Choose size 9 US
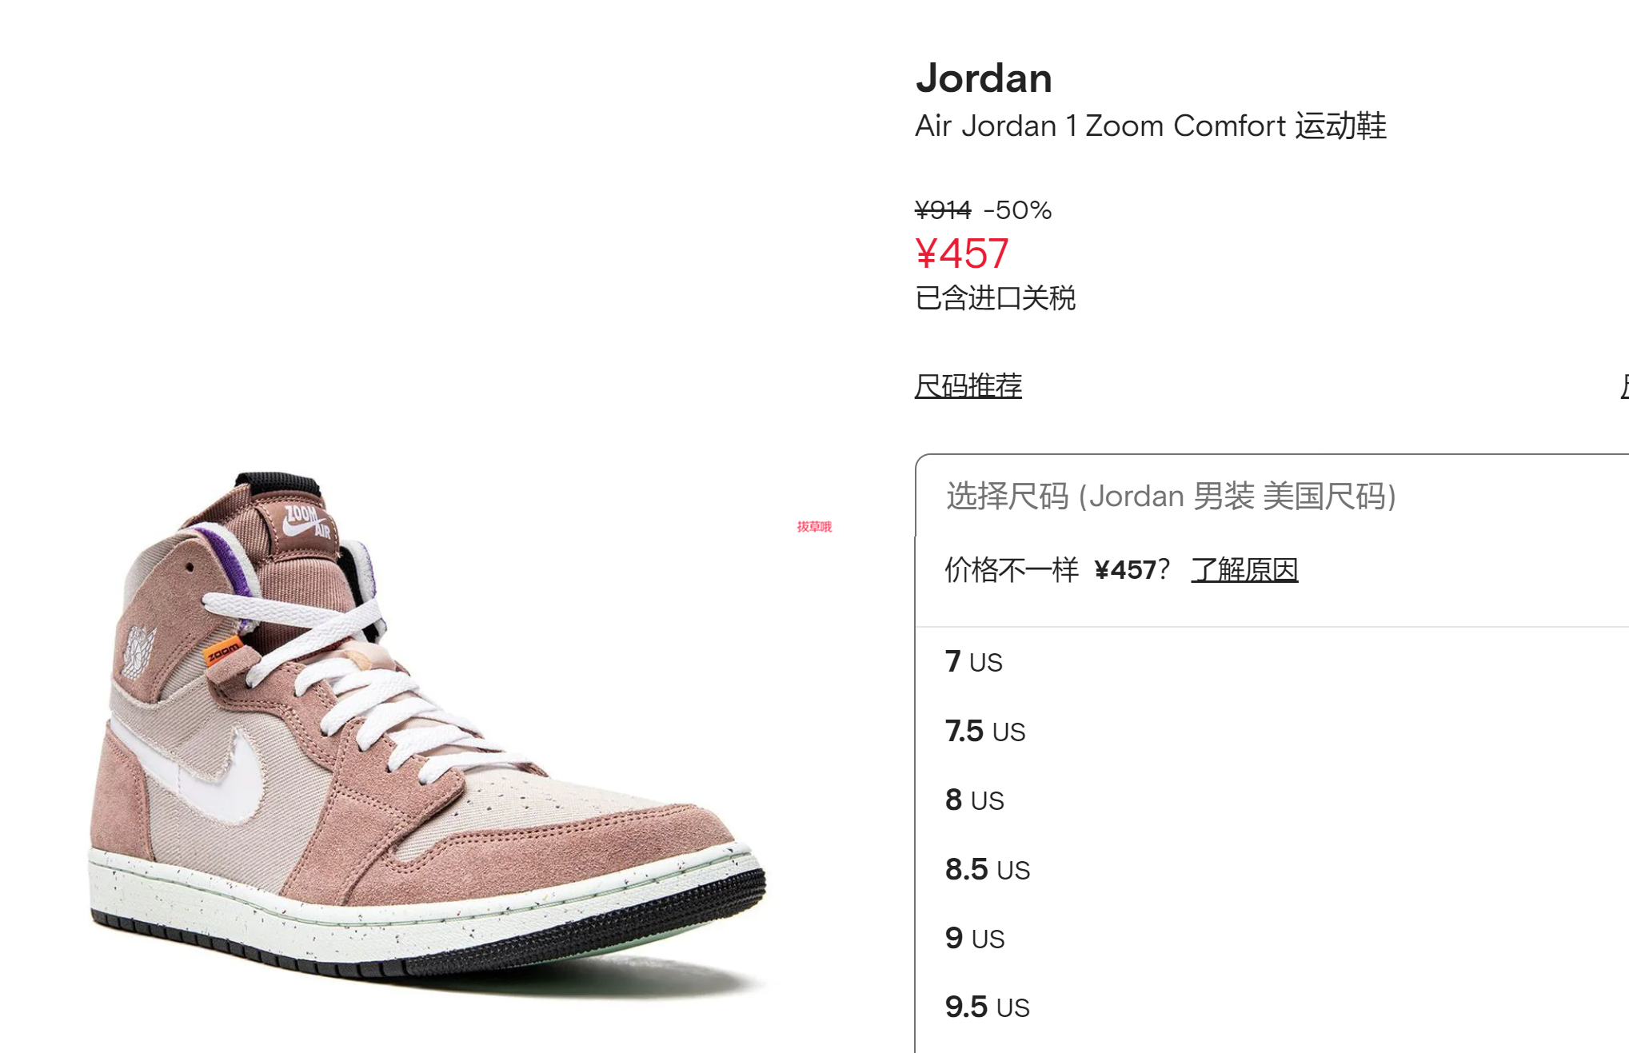 [1272, 938]
